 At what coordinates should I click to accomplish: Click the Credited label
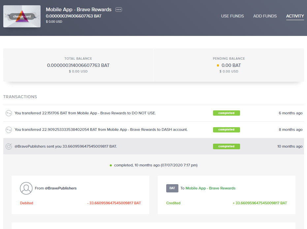tap(173, 203)
